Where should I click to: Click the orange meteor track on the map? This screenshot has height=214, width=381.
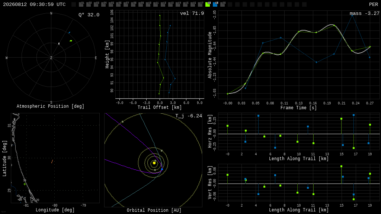[x=52, y=161]
